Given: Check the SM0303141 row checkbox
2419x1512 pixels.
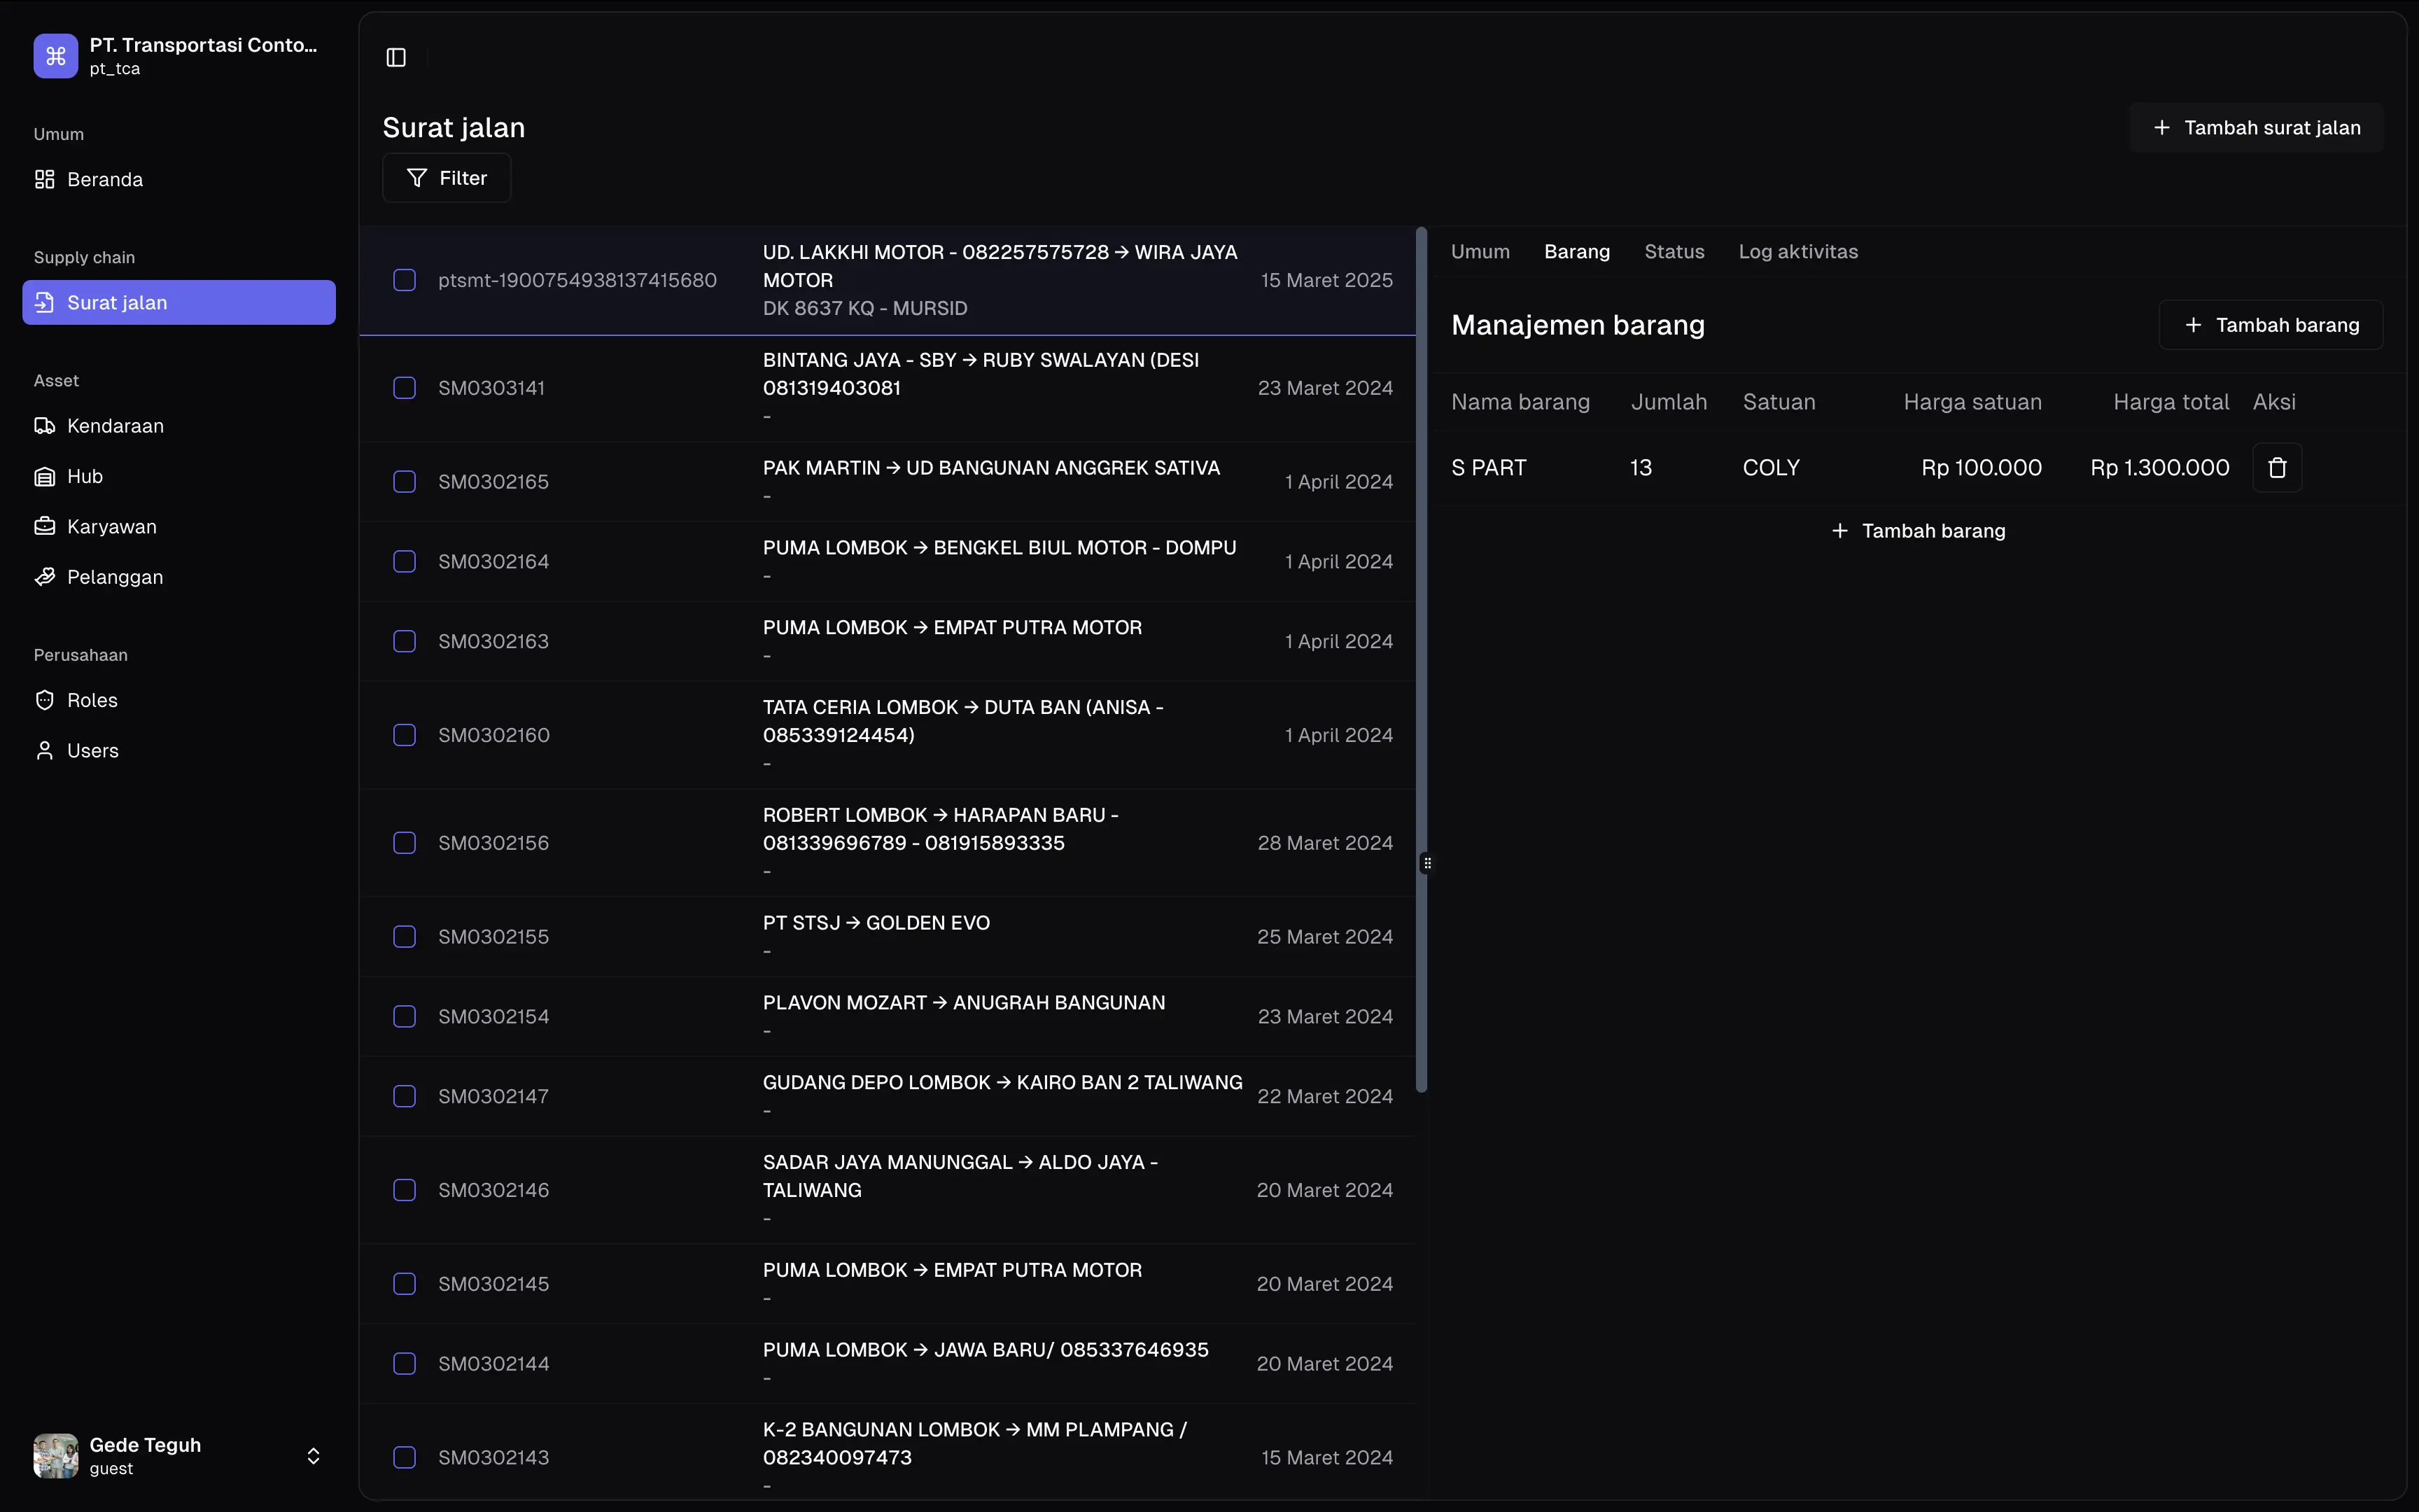Looking at the screenshot, I should coord(404,388).
